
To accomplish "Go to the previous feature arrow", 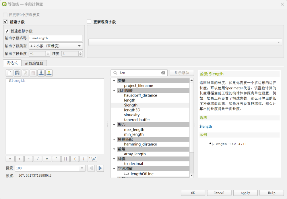I will coord(91,168).
